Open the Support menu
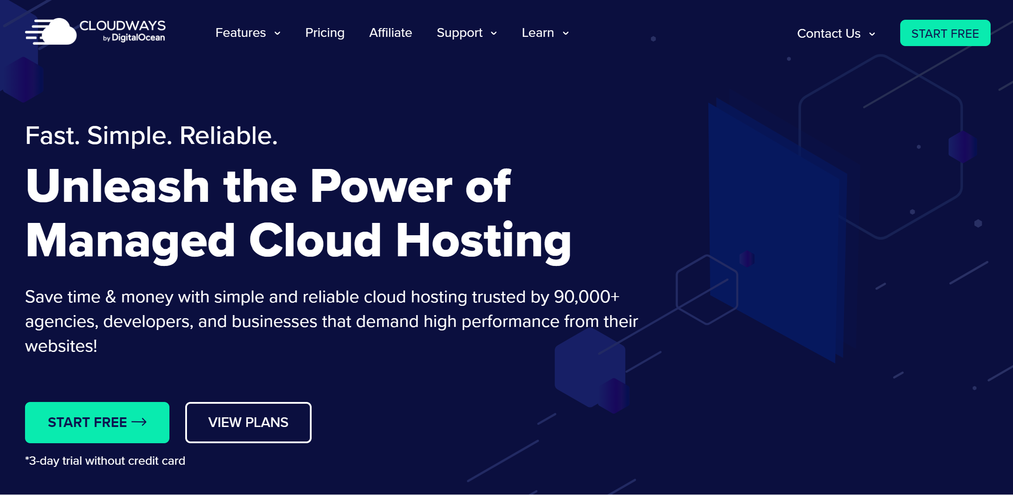This screenshot has width=1013, height=495. pos(460,33)
